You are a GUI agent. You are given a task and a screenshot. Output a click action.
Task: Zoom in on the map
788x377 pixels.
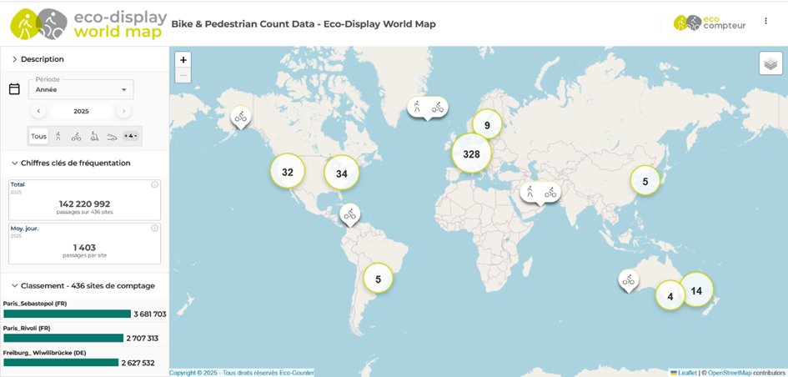coord(183,60)
